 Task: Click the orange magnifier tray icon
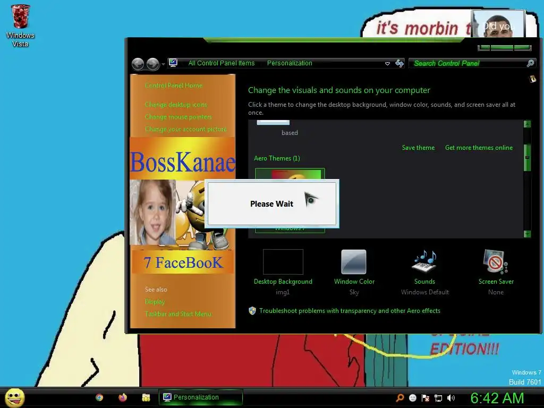click(x=400, y=398)
